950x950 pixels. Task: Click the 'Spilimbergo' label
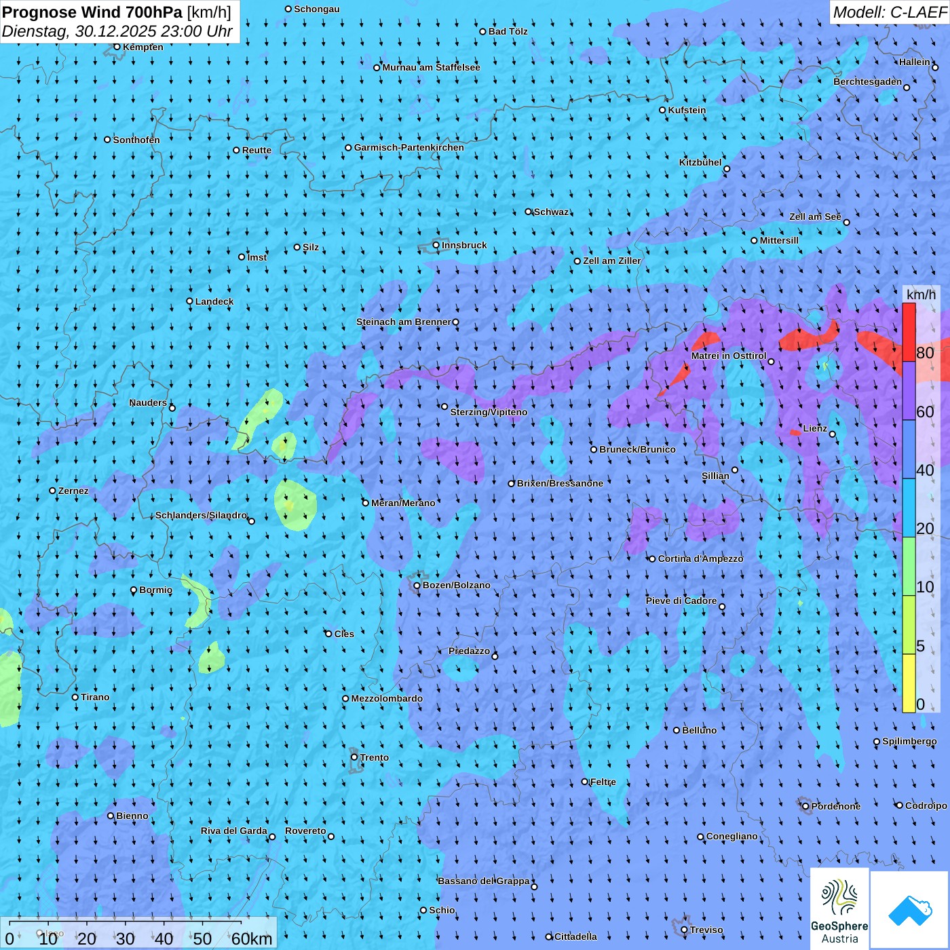(x=909, y=741)
